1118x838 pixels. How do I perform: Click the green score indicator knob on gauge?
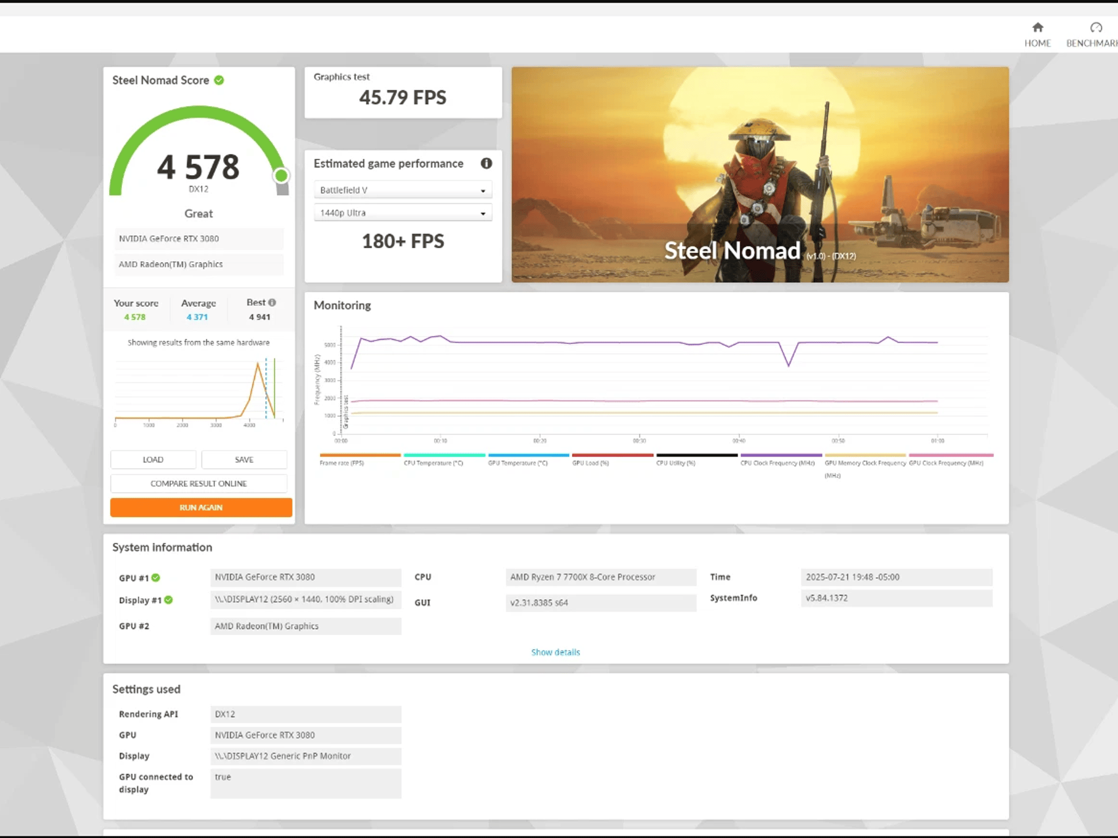click(x=281, y=176)
